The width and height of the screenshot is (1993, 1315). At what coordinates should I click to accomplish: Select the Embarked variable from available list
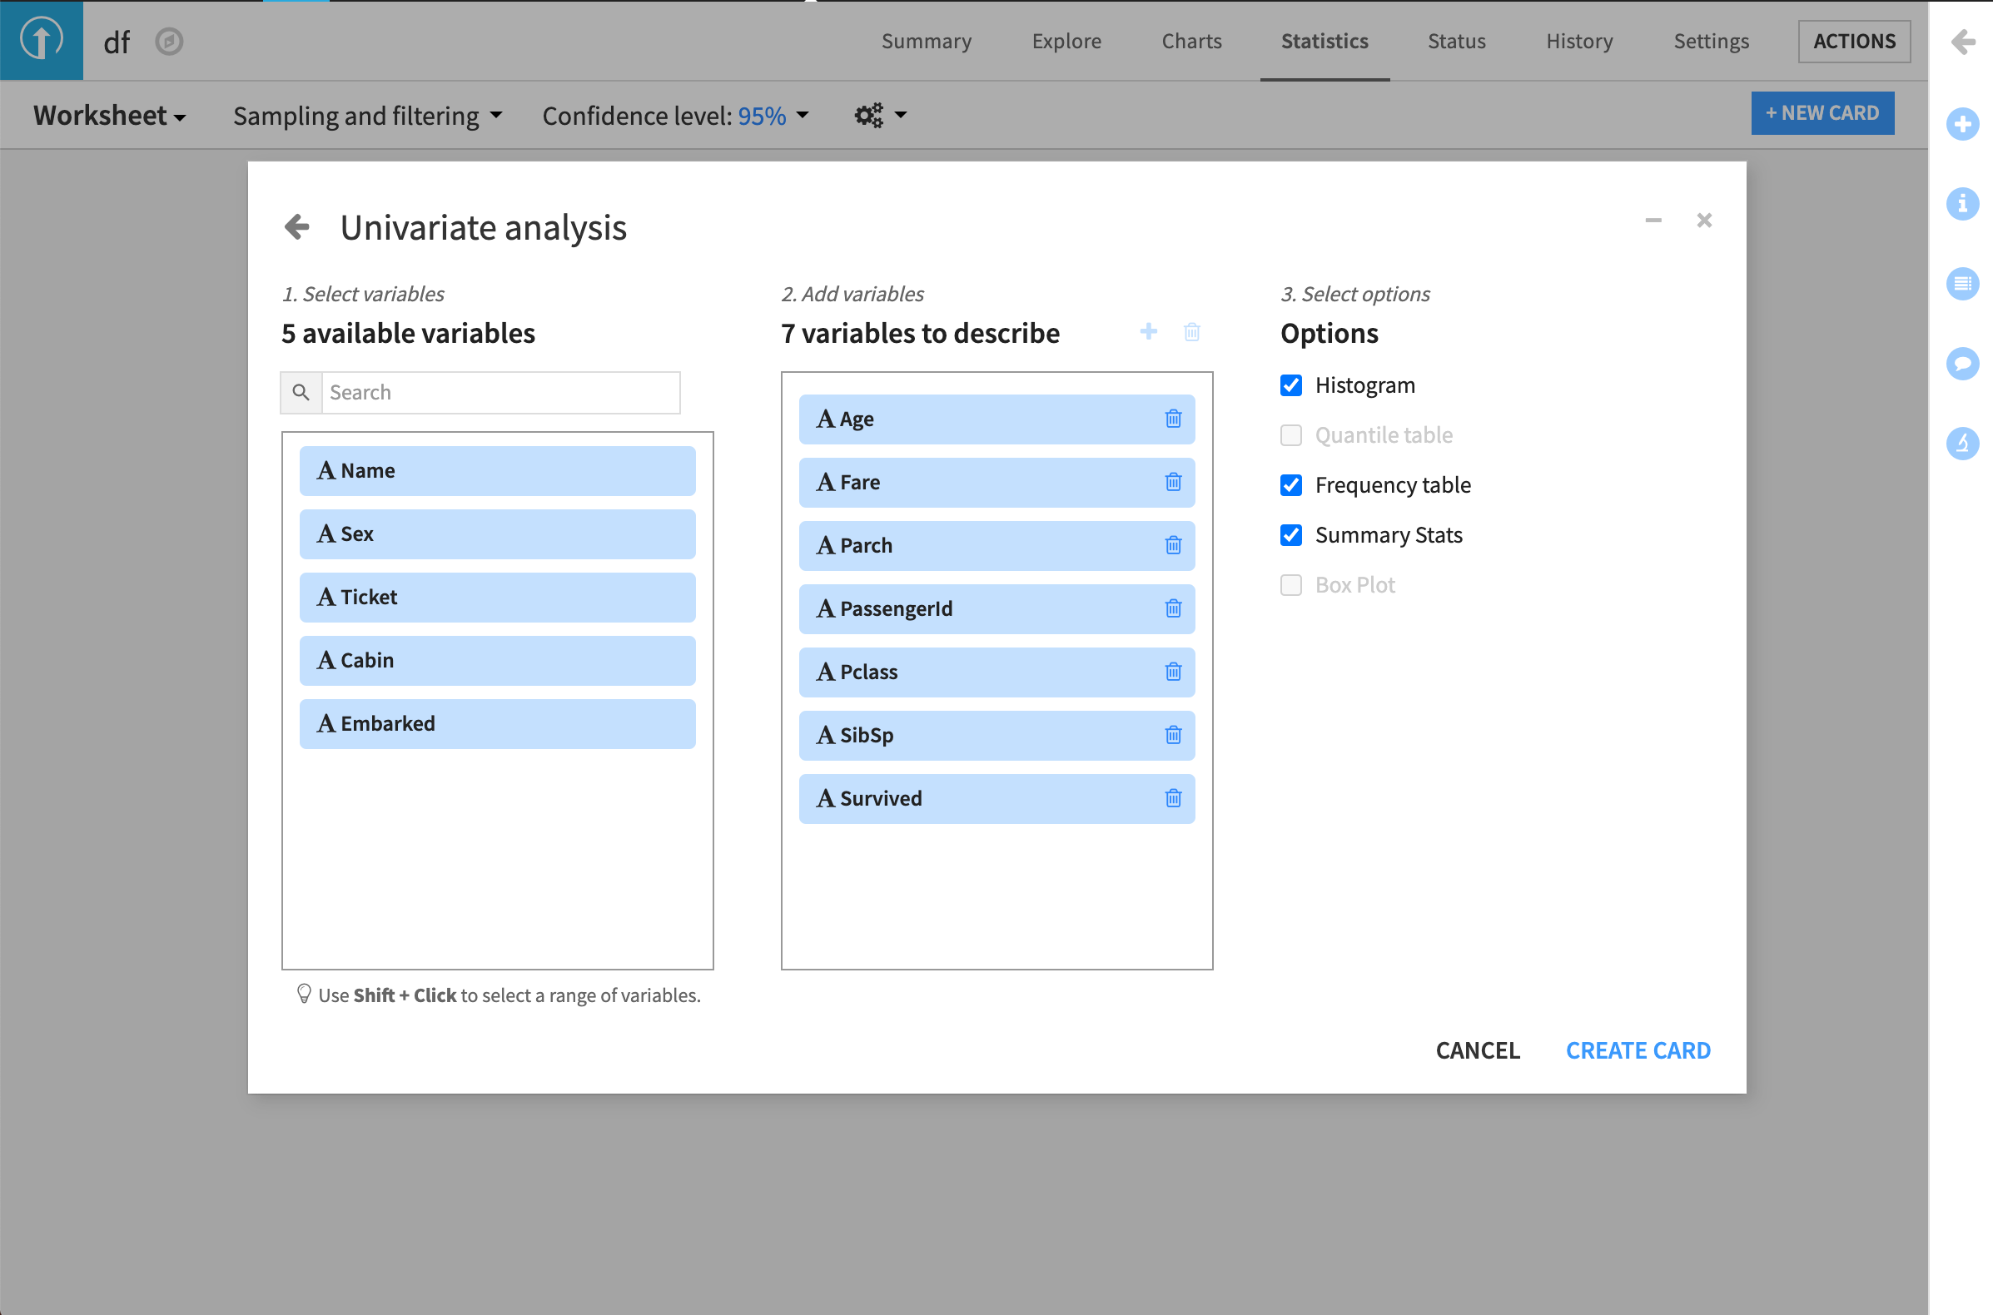(496, 724)
